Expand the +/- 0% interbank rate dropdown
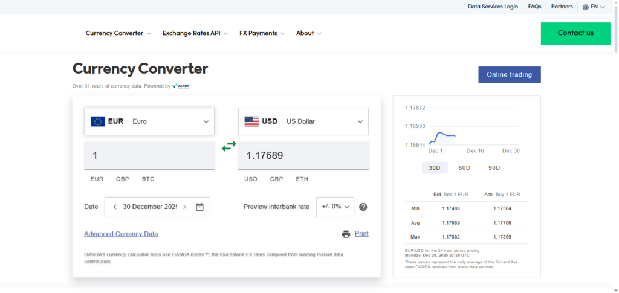Viewport: 619px width, 293px height. point(335,207)
